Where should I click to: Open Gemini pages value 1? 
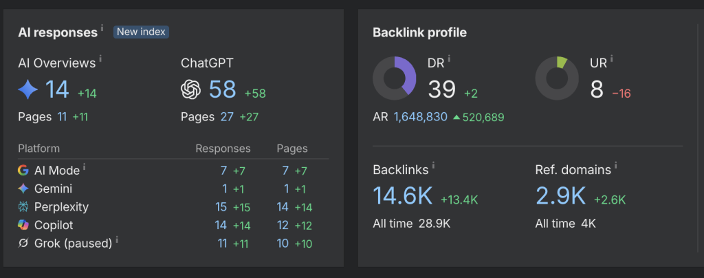click(x=287, y=189)
